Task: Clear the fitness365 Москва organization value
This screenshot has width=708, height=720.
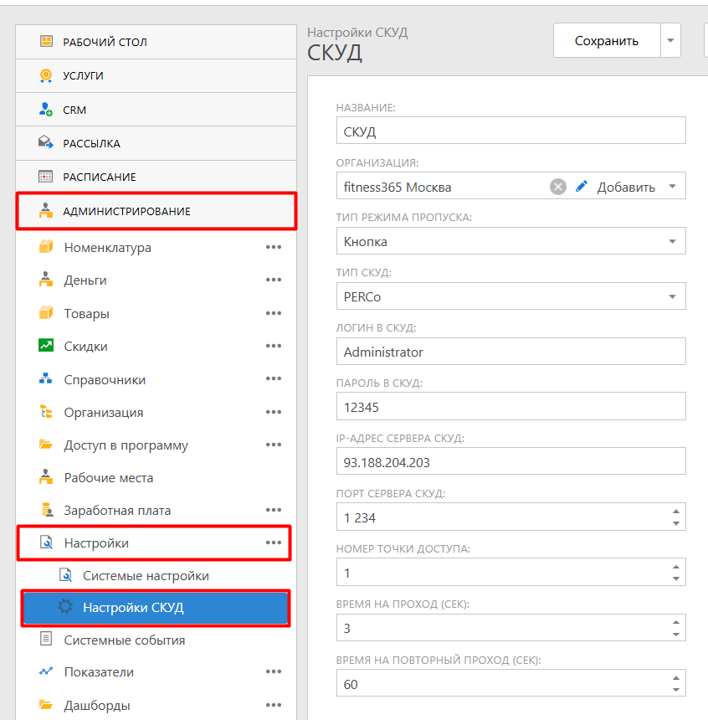Action: [558, 187]
